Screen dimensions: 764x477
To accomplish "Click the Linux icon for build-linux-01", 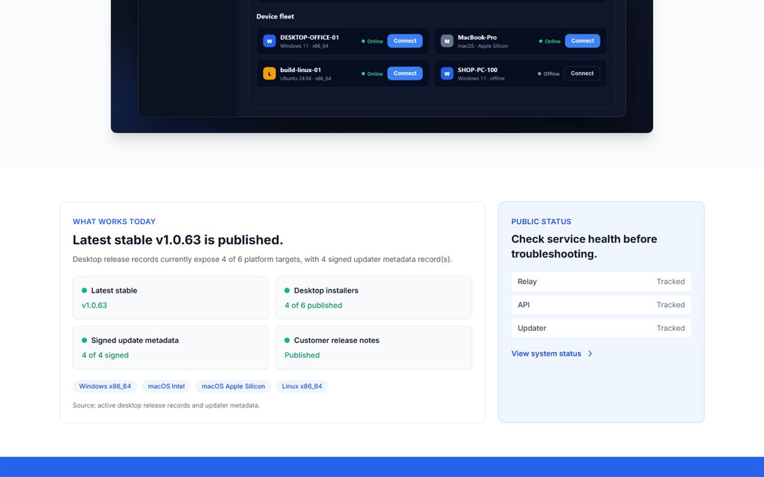I will [x=269, y=73].
